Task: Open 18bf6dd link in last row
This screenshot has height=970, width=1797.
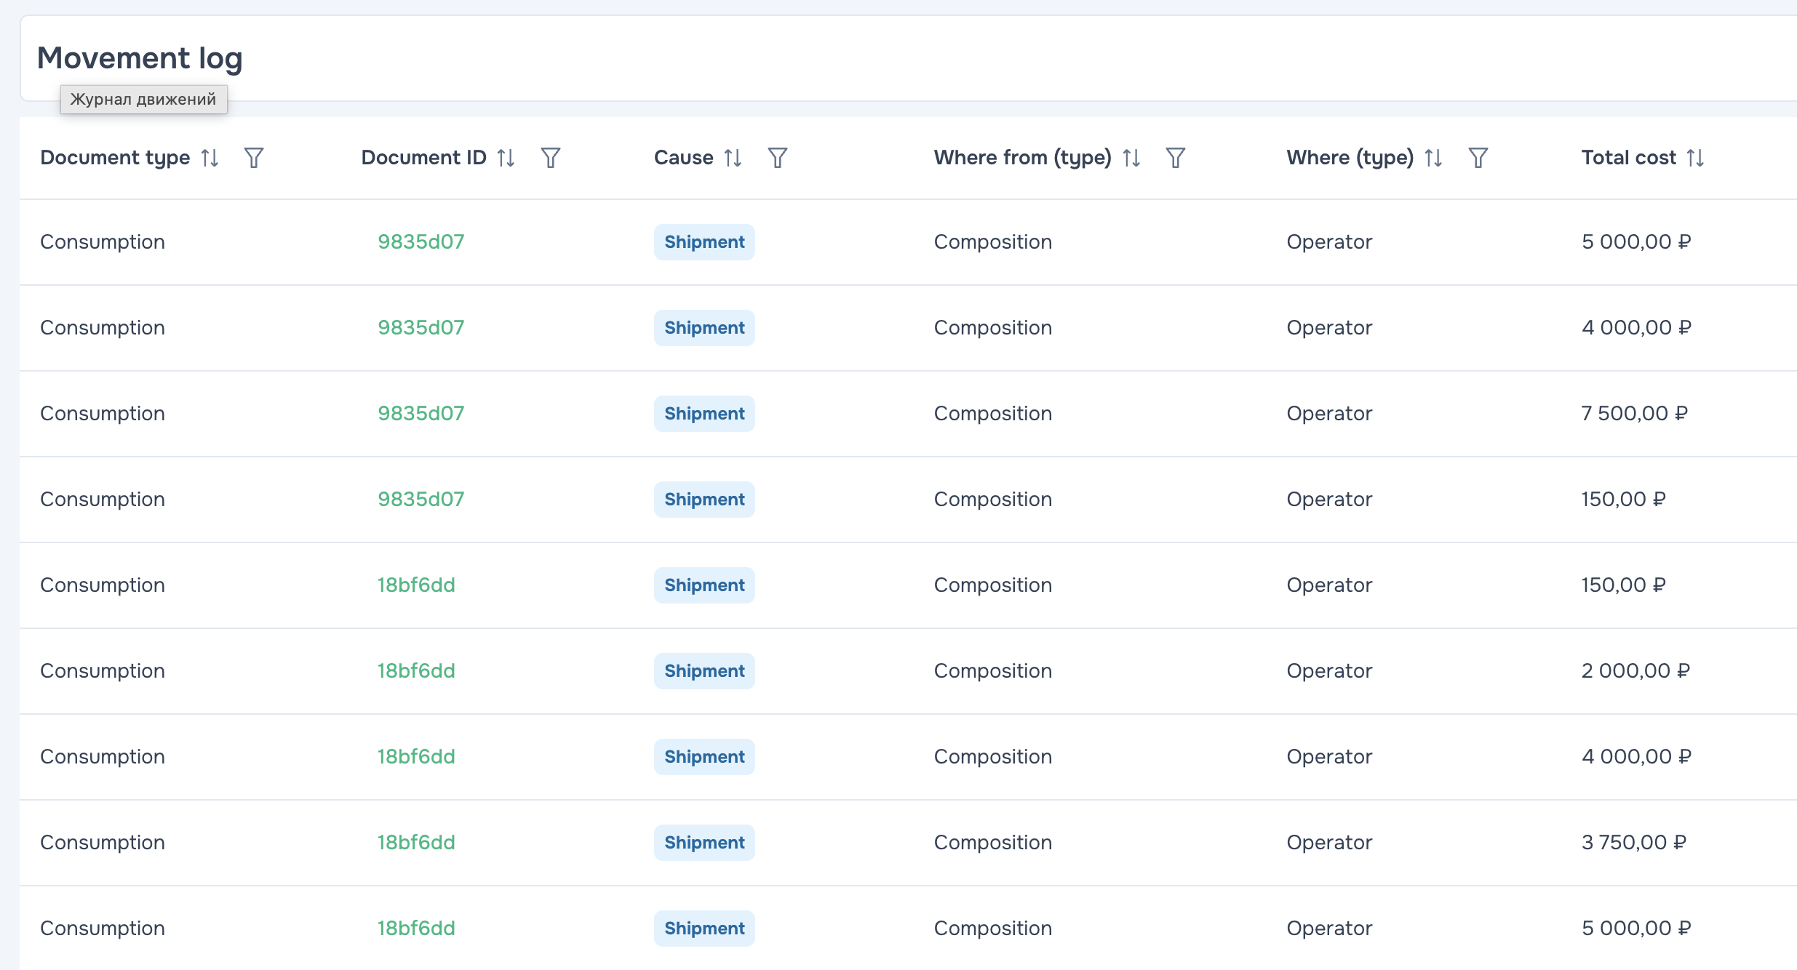Action: [x=415, y=929]
